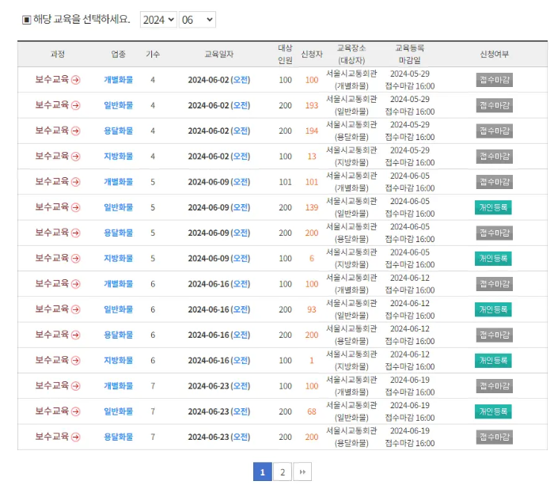The width and height of the screenshot is (554, 500).
Task: Click arrow icon for 일반화물 기수 7 보수교육
Action: (x=76, y=411)
